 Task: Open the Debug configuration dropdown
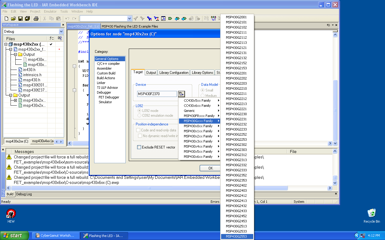click(61, 31)
